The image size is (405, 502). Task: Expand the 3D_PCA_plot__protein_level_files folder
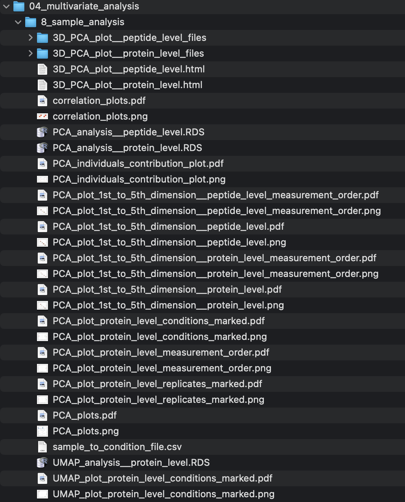click(x=30, y=54)
